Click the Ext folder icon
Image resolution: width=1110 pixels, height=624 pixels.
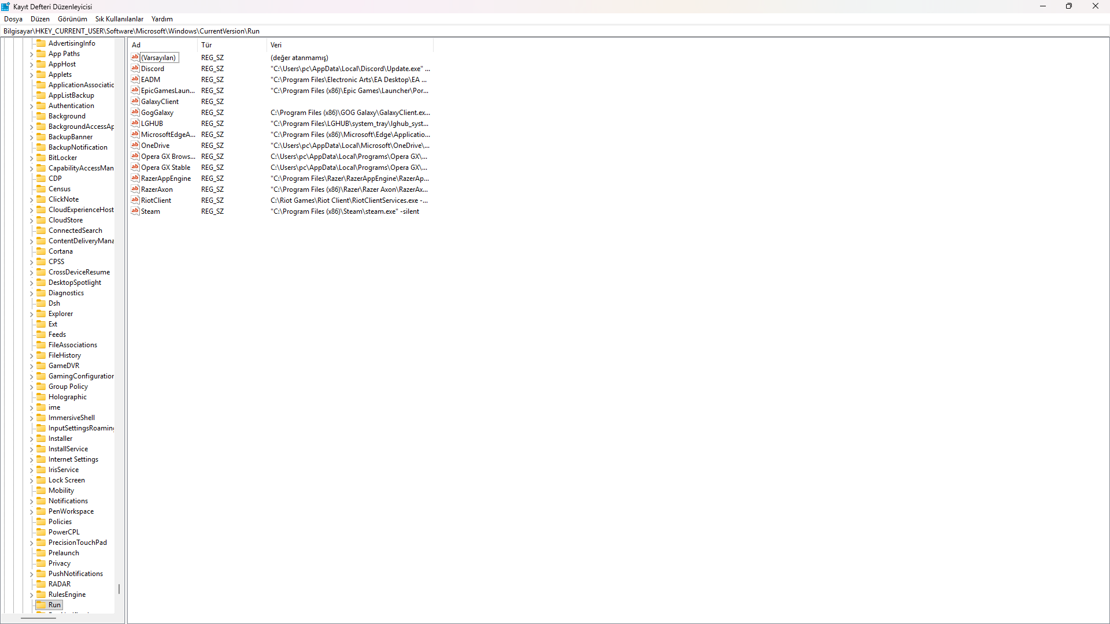pos(41,324)
